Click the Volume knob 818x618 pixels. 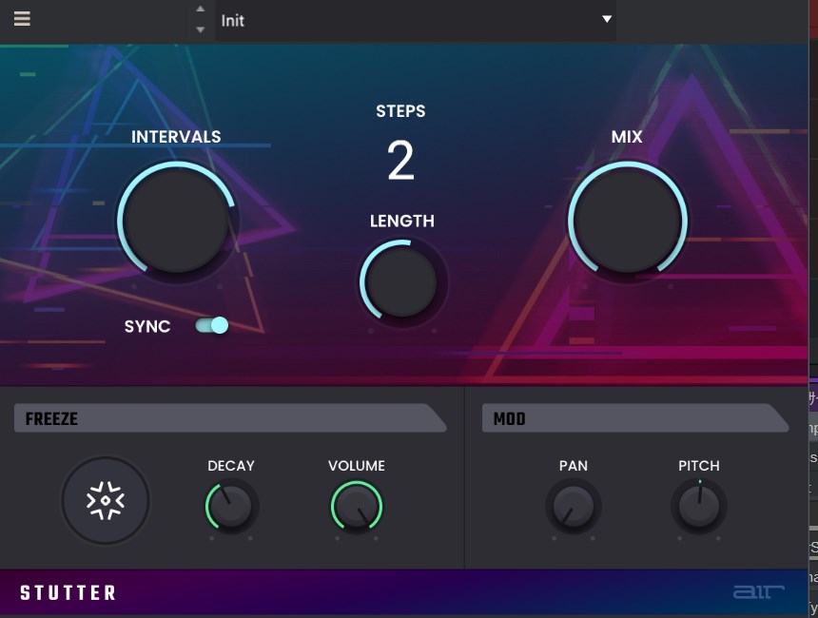pyautogui.click(x=357, y=505)
